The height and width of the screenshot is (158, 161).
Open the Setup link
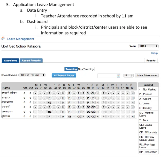154,53
